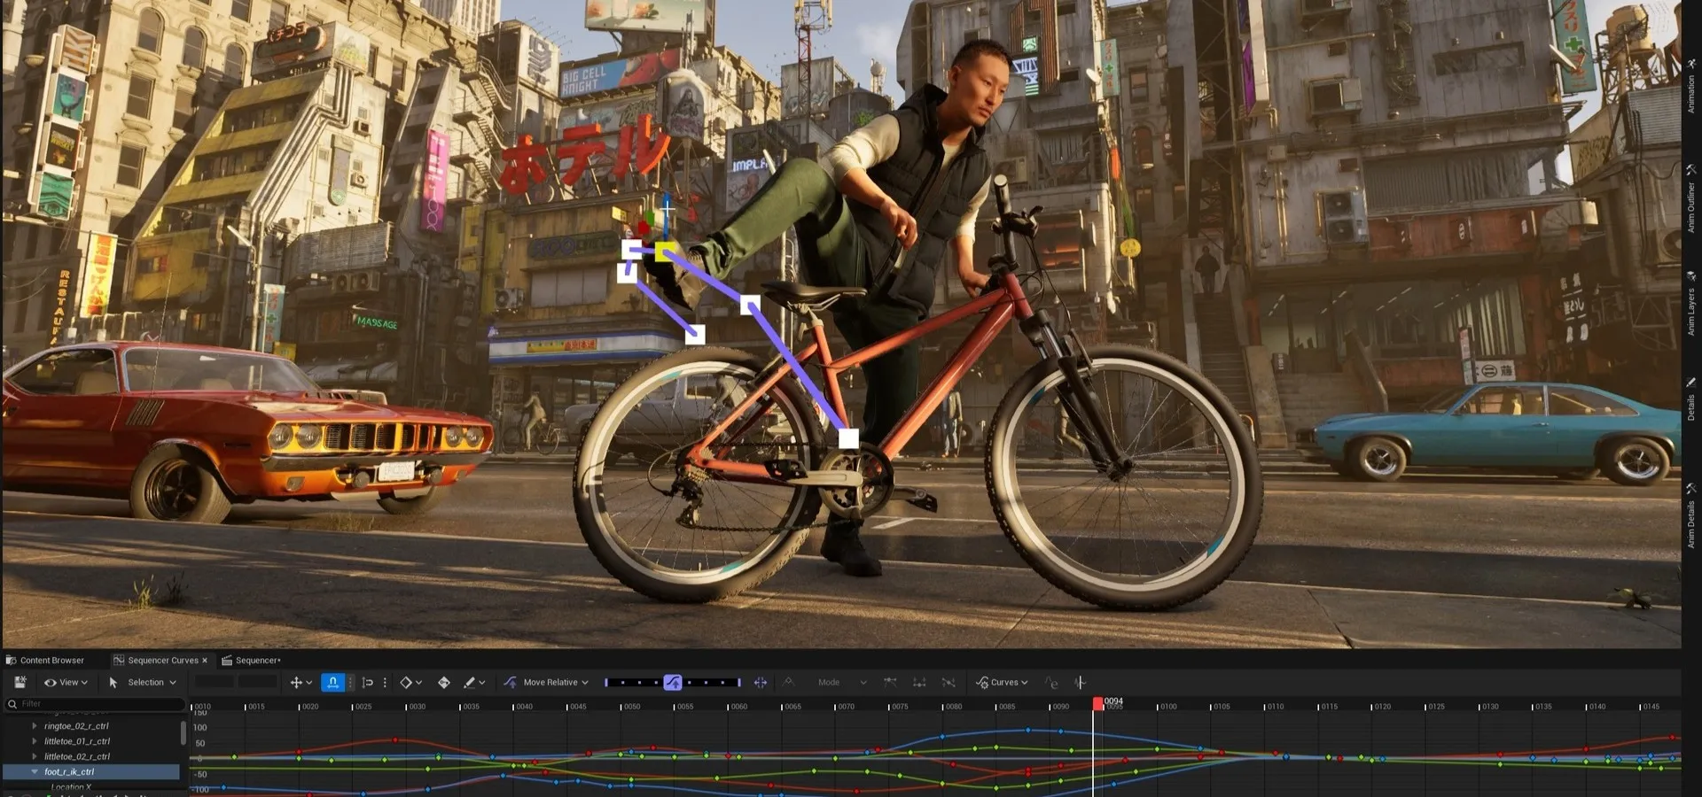Click the flatten tangents diamond icon

(x=444, y=683)
